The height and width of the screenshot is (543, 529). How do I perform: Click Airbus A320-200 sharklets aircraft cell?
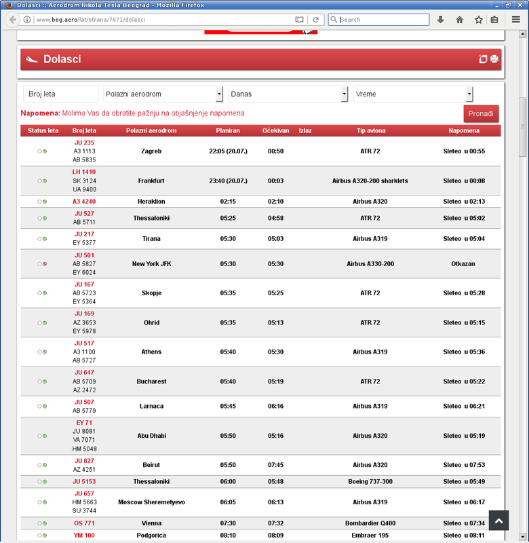tap(370, 181)
